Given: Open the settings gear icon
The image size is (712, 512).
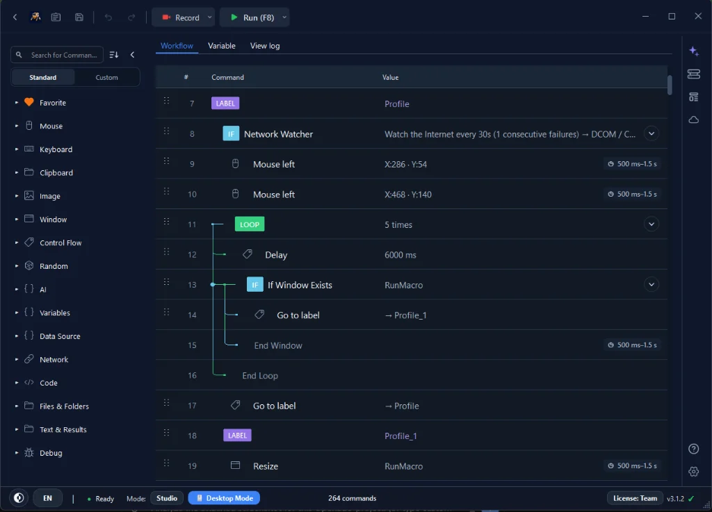Looking at the screenshot, I should click(x=693, y=471).
